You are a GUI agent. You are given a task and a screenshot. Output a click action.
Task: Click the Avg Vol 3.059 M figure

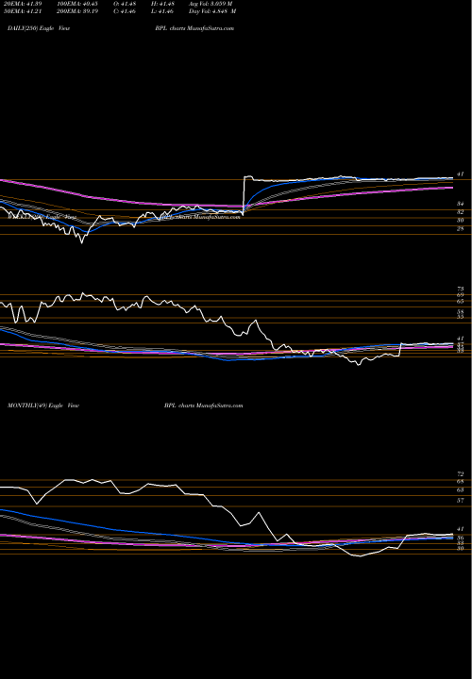[211, 4]
